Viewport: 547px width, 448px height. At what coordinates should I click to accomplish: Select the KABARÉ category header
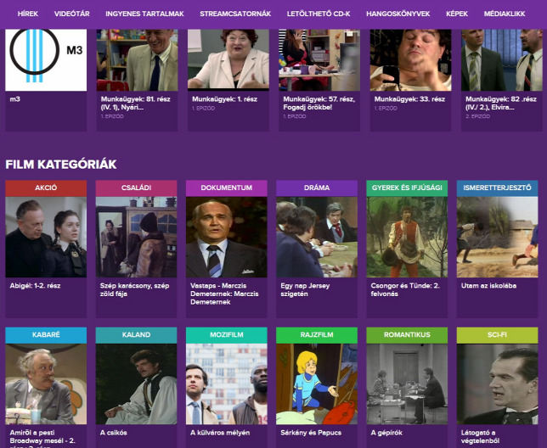(x=46, y=335)
